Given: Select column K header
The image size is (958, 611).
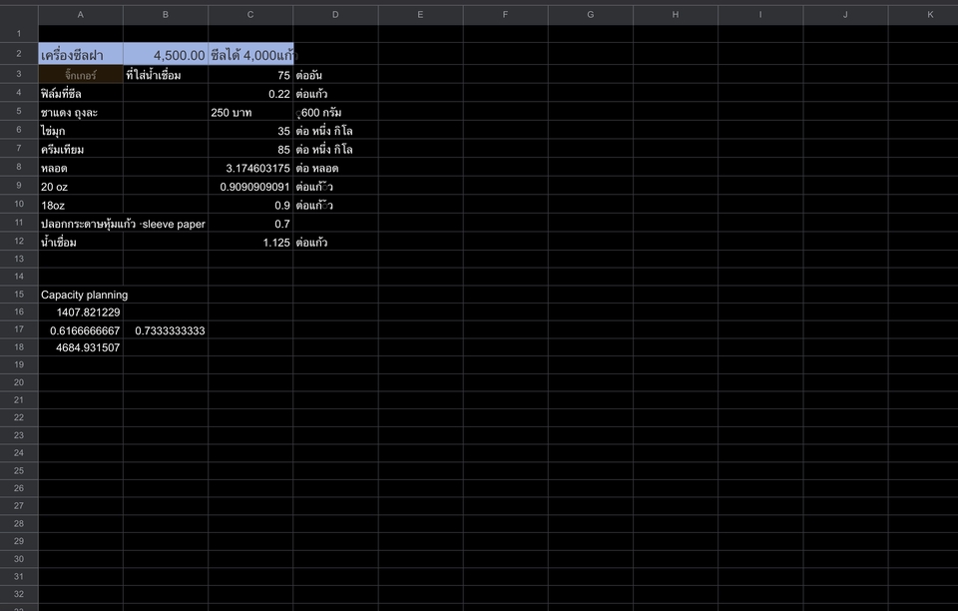Looking at the screenshot, I should (923, 15).
